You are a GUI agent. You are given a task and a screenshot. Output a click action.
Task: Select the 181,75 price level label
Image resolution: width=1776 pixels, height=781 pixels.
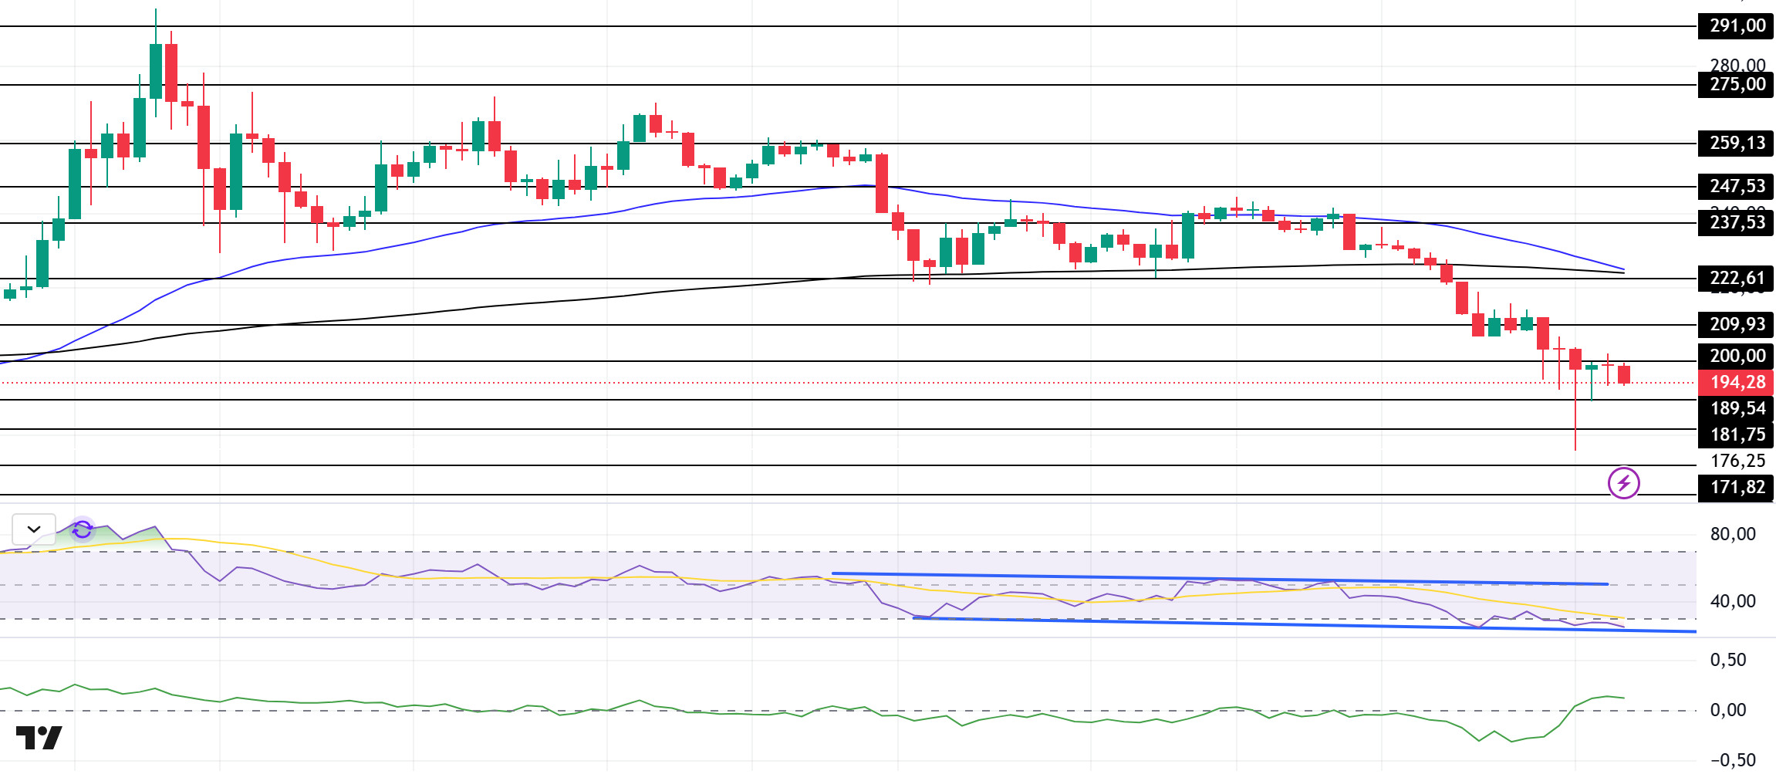tap(1736, 435)
